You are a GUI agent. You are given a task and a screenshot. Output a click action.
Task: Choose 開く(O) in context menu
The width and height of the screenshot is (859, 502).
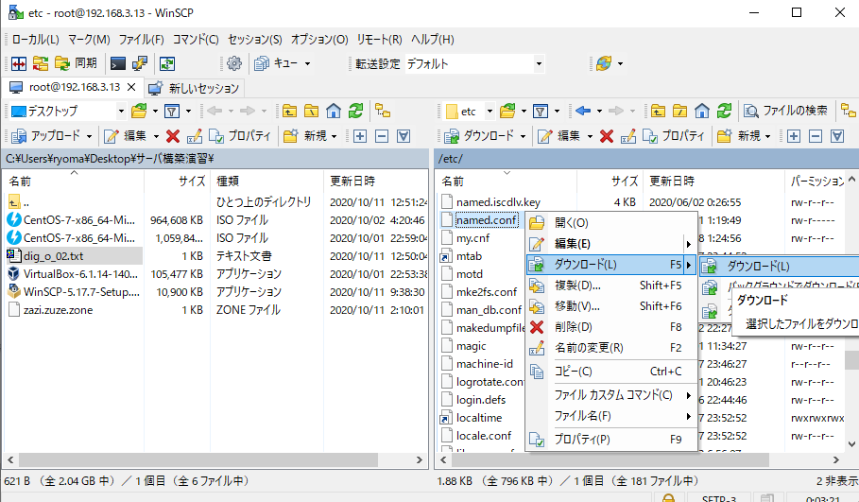tap(610, 222)
